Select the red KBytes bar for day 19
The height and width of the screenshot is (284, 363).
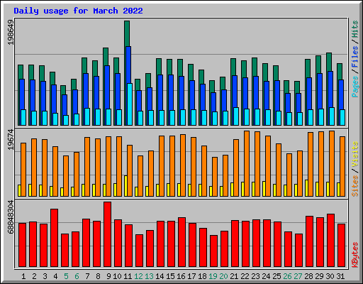pyautogui.click(x=213, y=251)
